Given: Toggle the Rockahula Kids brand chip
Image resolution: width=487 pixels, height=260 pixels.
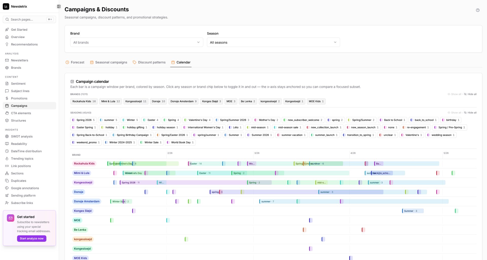Looking at the screenshot, I should pyautogui.click(x=84, y=101).
